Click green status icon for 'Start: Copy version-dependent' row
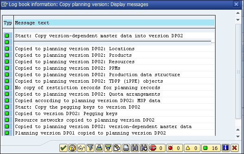This screenshot has height=154, width=244. coord(7,36)
